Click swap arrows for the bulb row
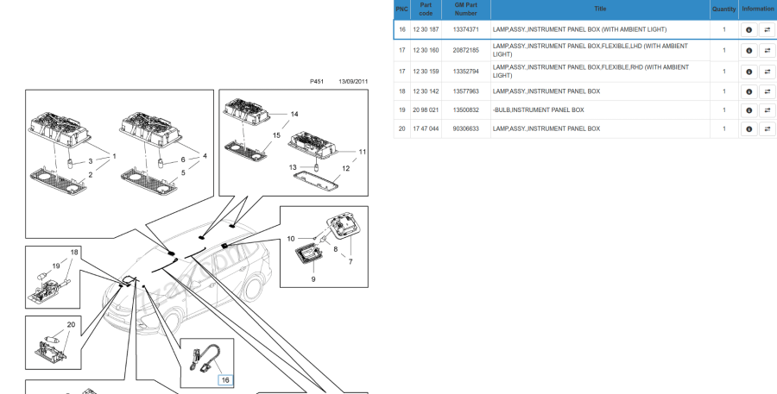Viewport: 777px width, 394px height. pyautogui.click(x=767, y=110)
